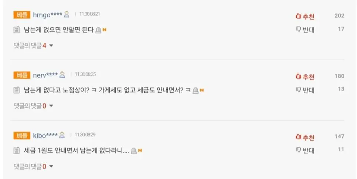This screenshot has width=357, height=179.
Task: Click the profile icon beside nerv****
Action: (x=62, y=75)
